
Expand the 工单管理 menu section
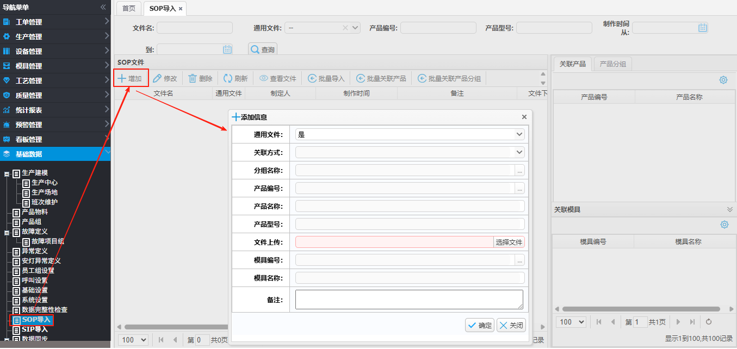[107, 22]
